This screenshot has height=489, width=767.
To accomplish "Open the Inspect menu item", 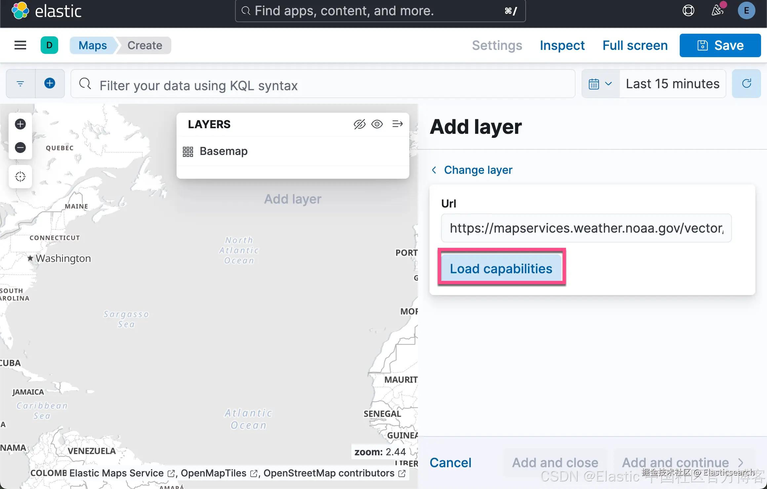I will point(562,45).
